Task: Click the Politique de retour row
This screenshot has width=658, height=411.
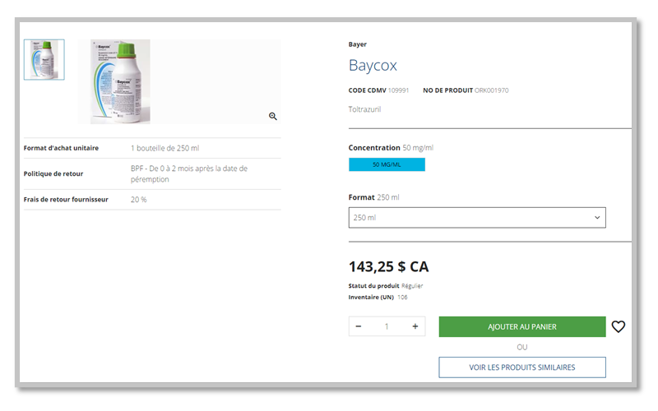Action: [152, 173]
